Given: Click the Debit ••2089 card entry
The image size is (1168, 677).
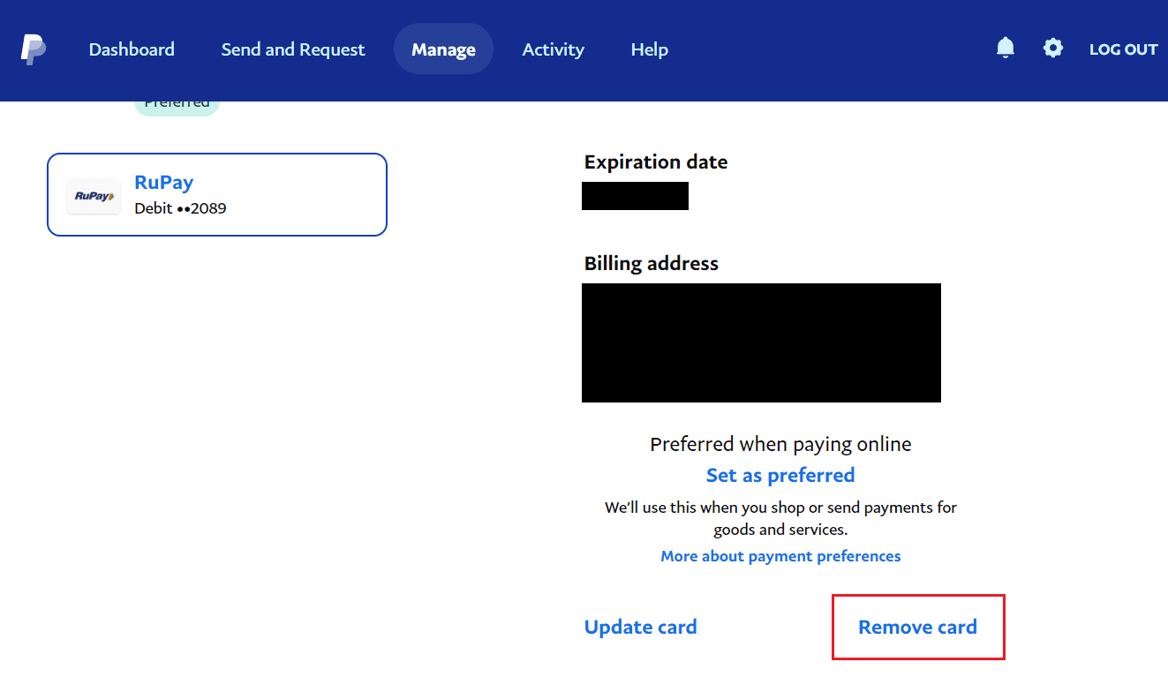Looking at the screenshot, I should point(180,209).
